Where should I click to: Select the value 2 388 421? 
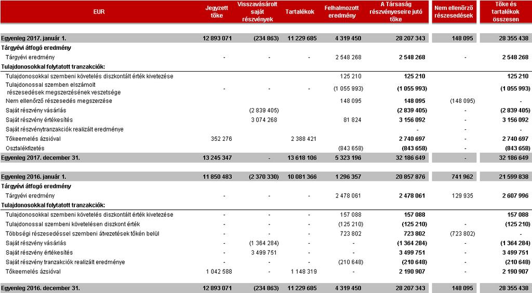303,139
